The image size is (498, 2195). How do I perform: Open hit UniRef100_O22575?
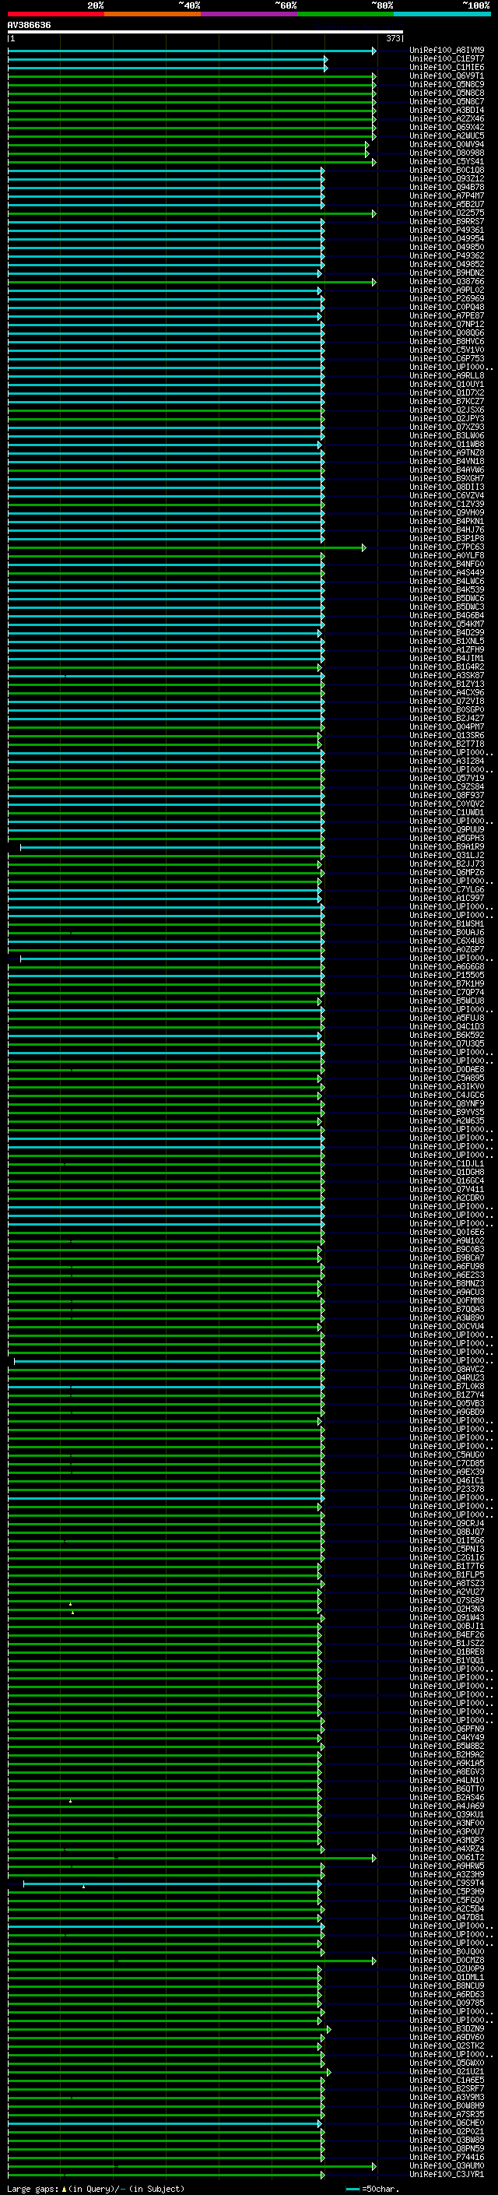click(447, 213)
